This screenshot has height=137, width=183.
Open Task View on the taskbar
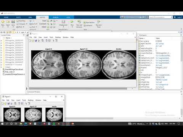[16, 124]
